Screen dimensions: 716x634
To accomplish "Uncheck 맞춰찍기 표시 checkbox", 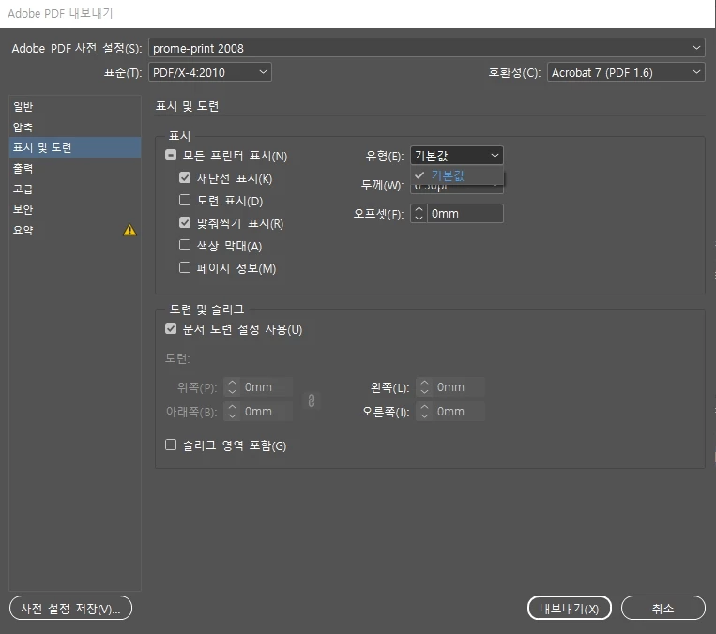I will 185,222.
